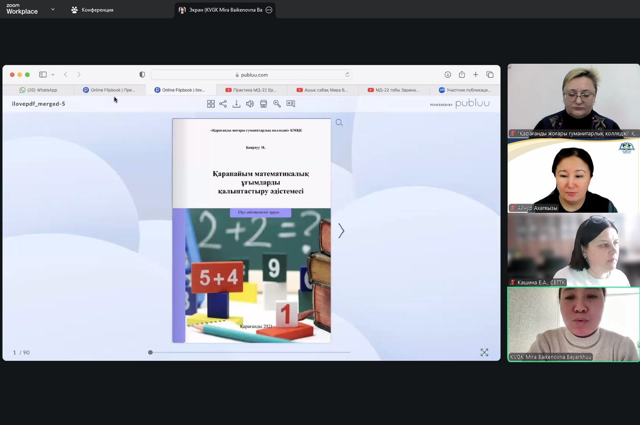This screenshot has width=640, height=425.
Task: Toggle the Safari sidebar button
Action: click(x=43, y=74)
